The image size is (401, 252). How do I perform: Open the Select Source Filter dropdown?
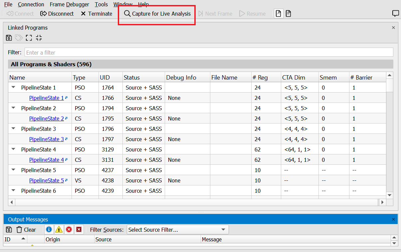coord(178,229)
